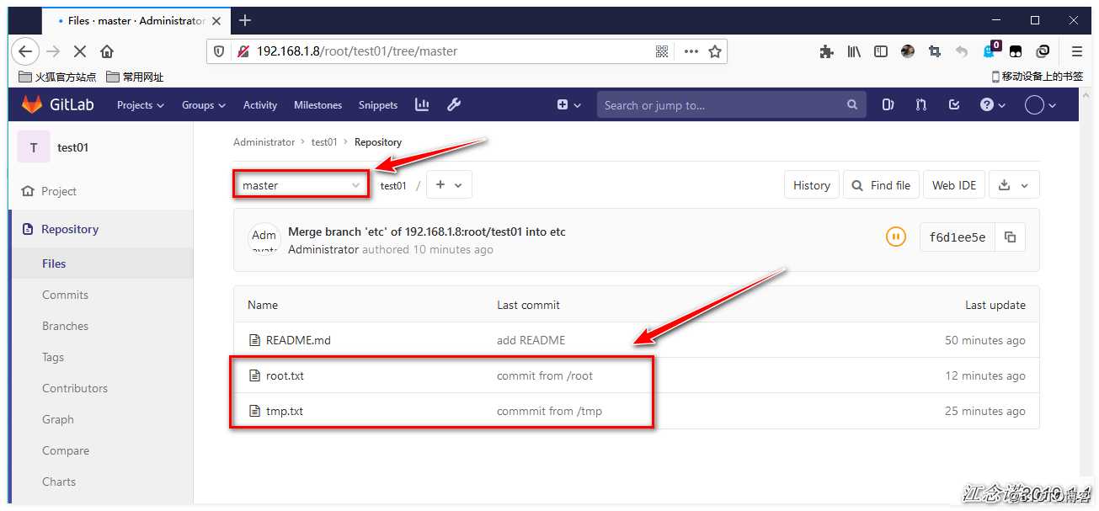Open Repository section in sidebar
The width and height of the screenshot is (1099, 511).
pyautogui.click(x=70, y=229)
